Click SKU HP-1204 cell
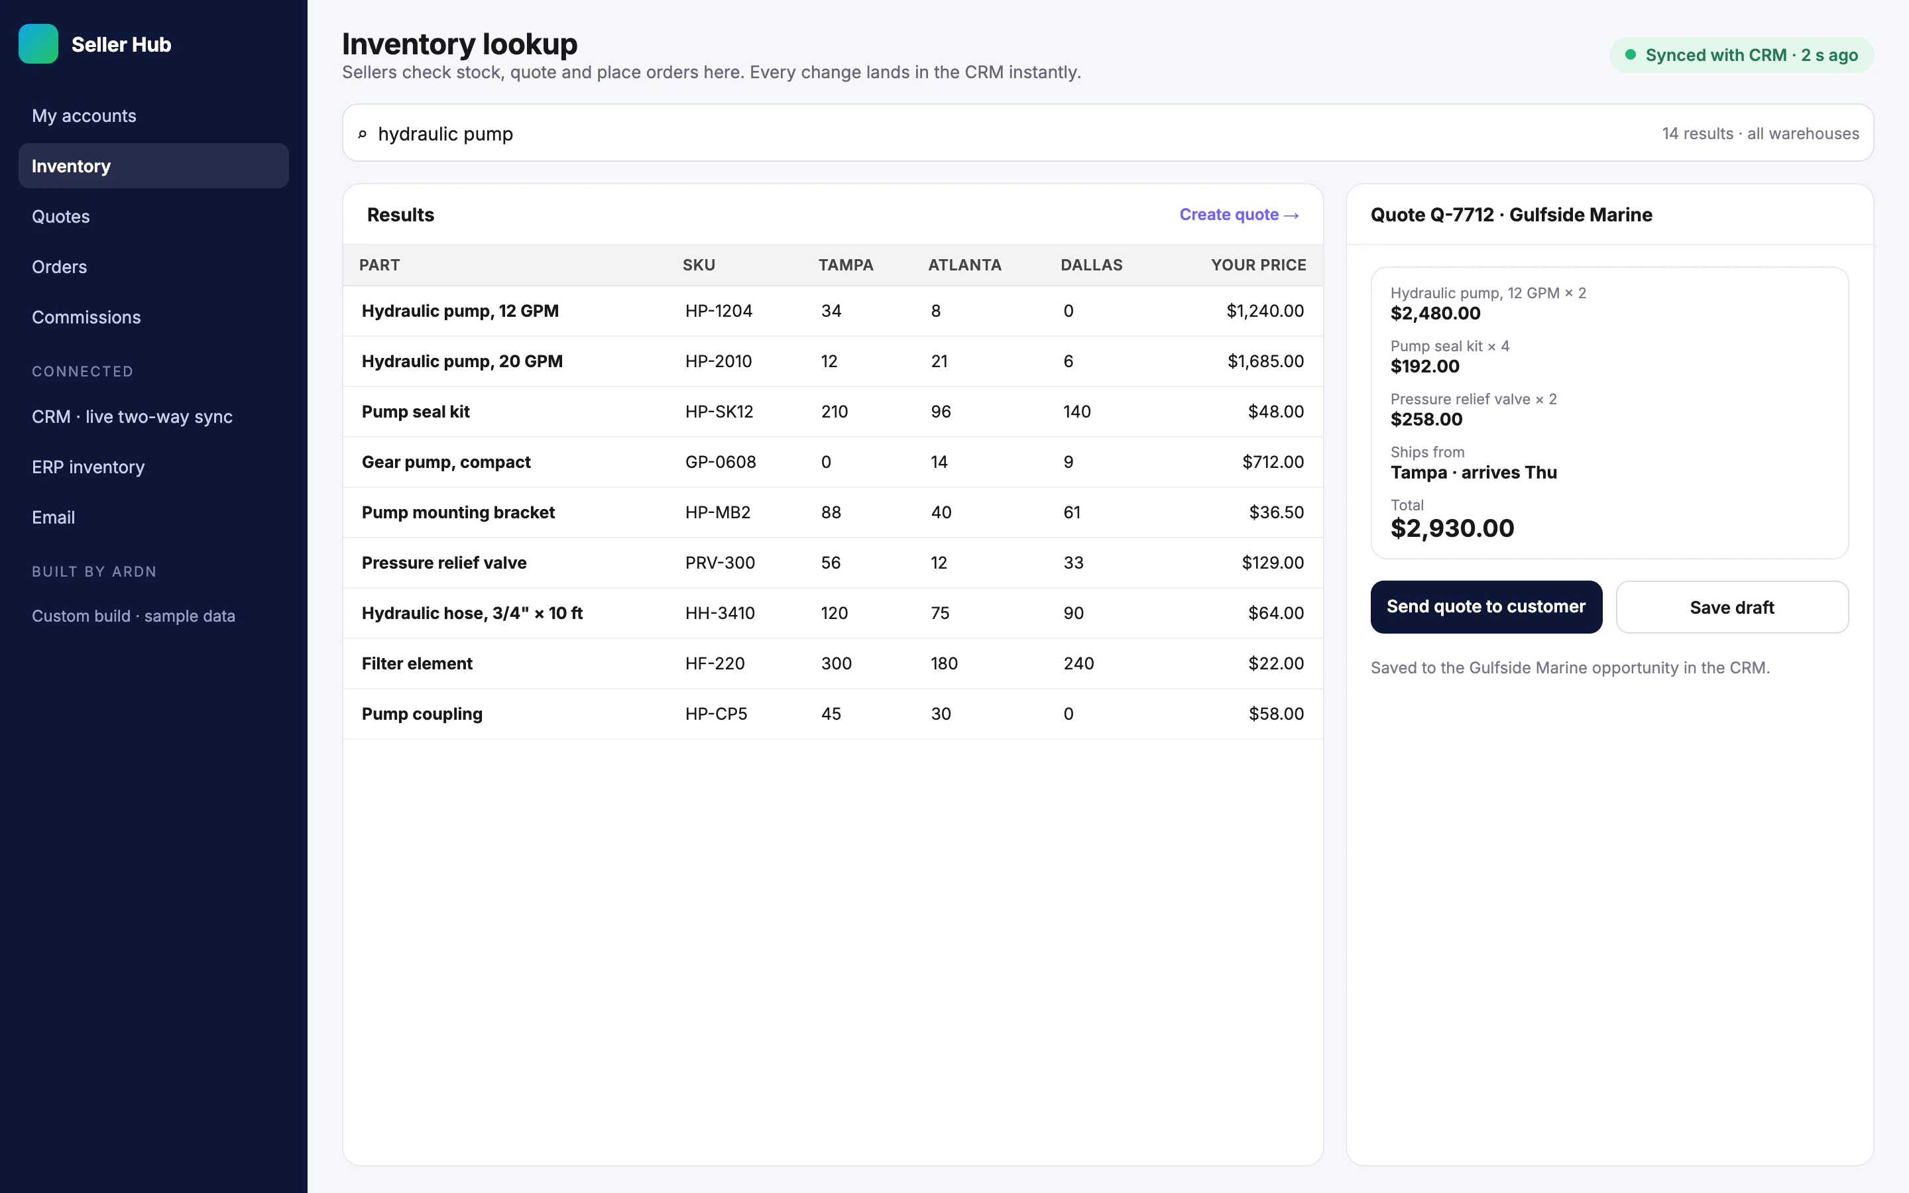 tap(719, 311)
